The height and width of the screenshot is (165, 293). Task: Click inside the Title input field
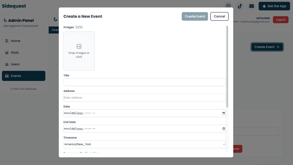144,82
